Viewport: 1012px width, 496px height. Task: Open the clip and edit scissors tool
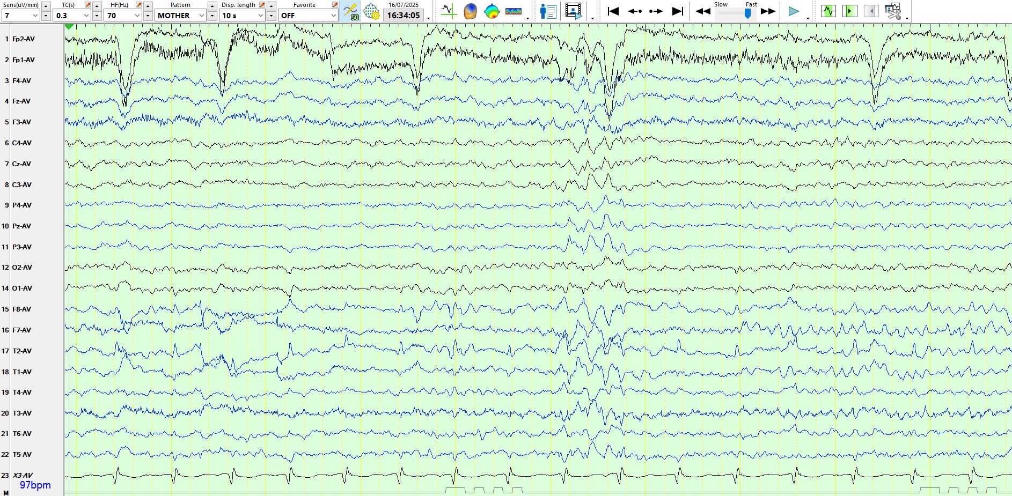(893, 11)
